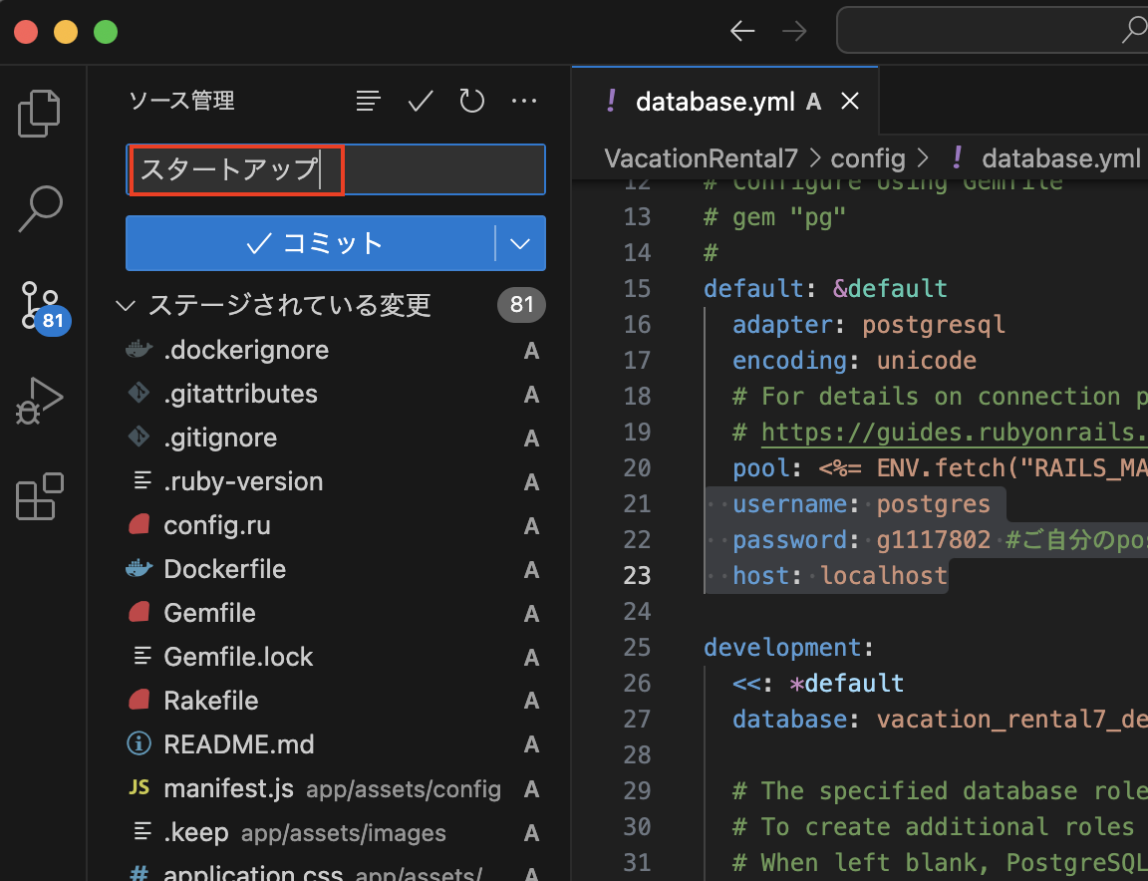Click line number 23 in the gutter

(637, 576)
